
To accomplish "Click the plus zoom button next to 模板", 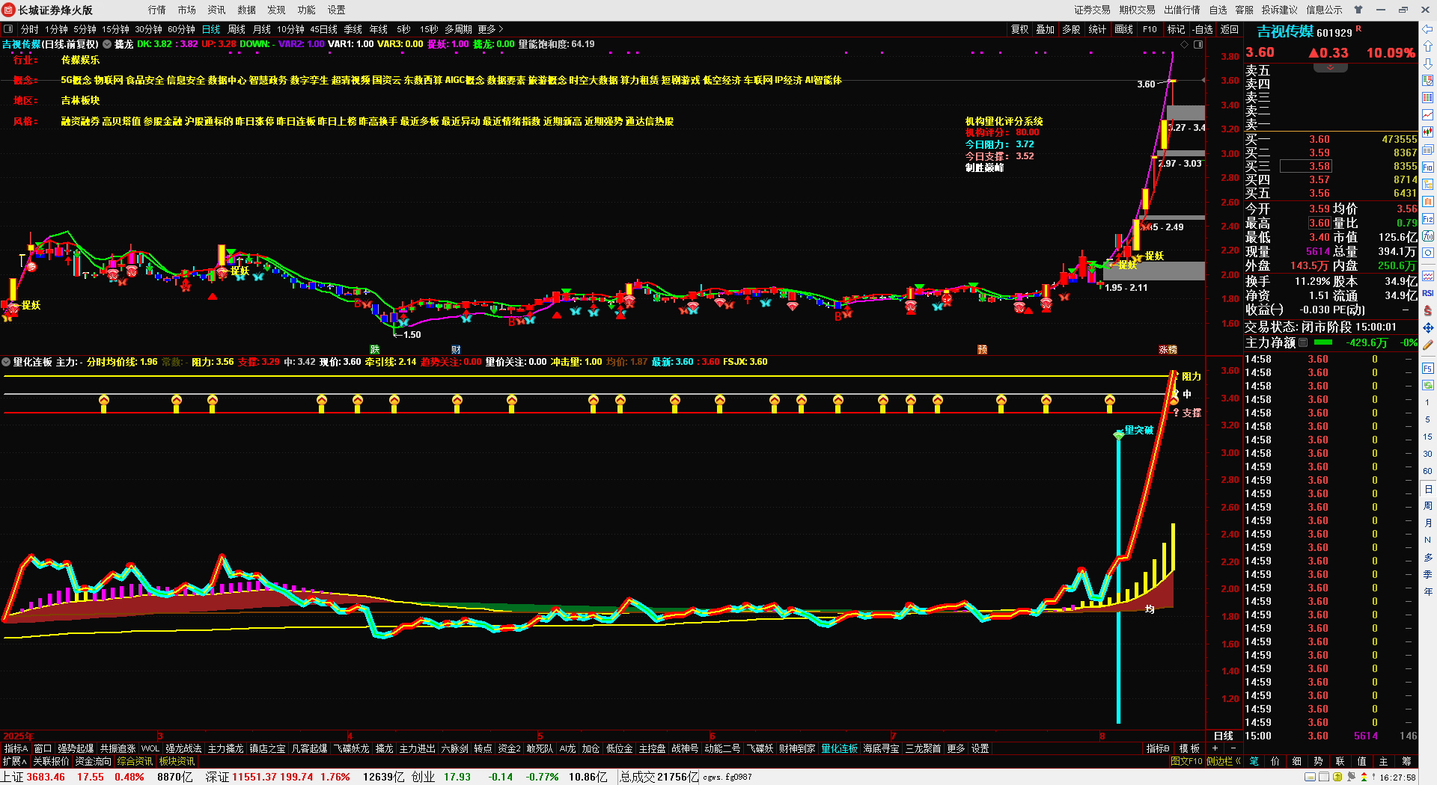I will pyautogui.click(x=1215, y=748).
